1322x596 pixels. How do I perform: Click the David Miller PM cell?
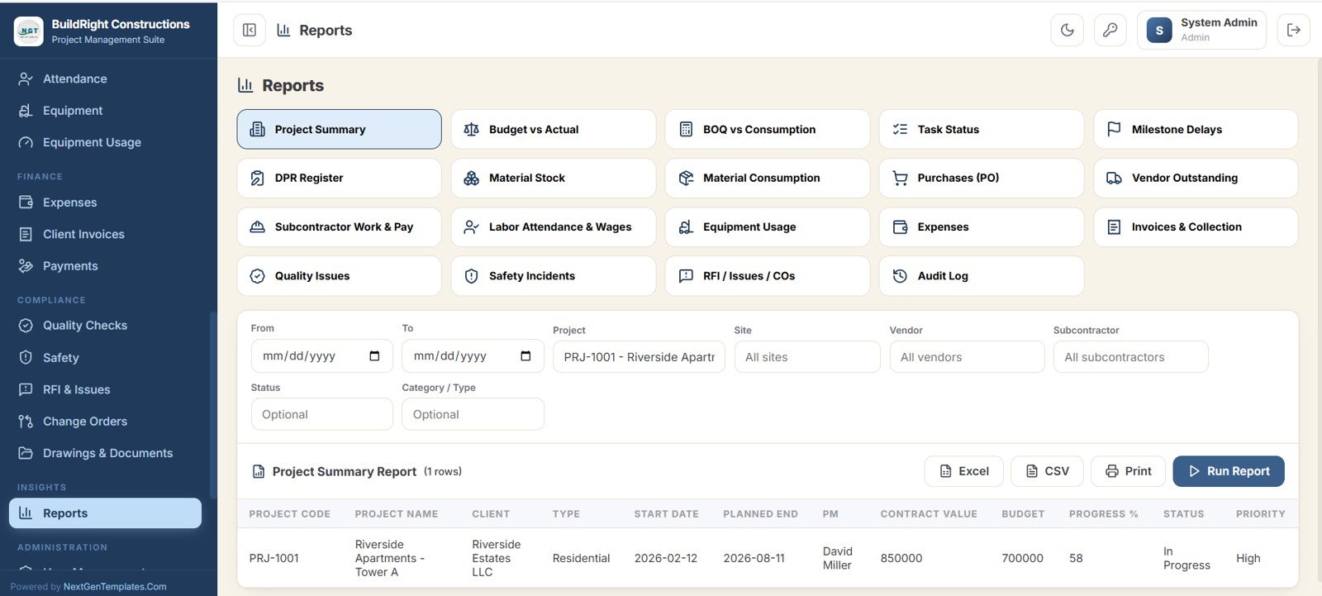tap(837, 559)
